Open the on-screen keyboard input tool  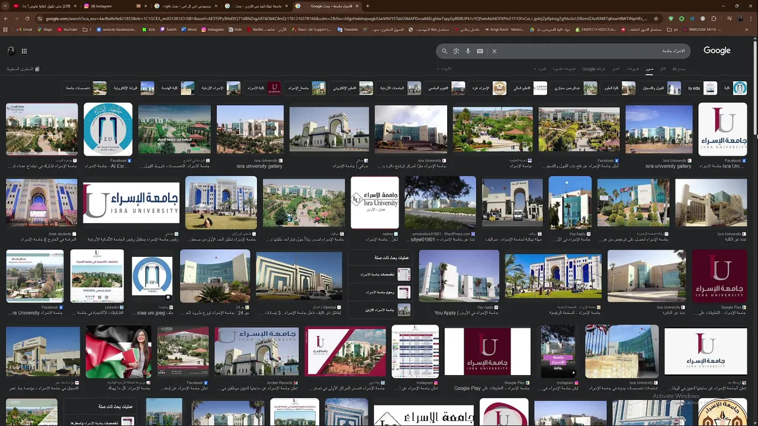[x=480, y=51]
